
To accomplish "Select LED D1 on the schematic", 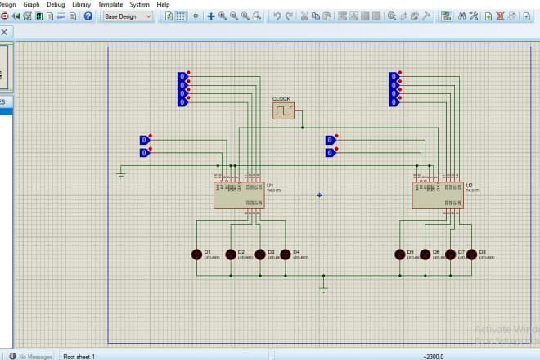I will (x=196, y=254).
